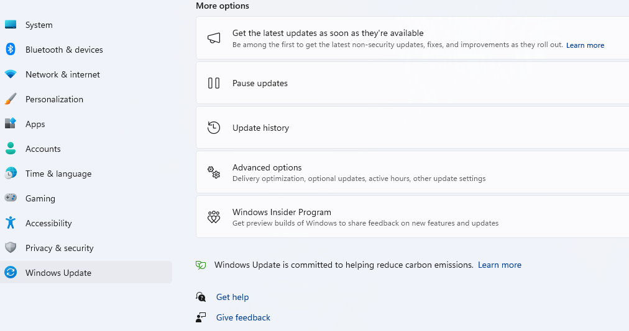Click the clock-arrow Update history icon

click(x=214, y=128)
